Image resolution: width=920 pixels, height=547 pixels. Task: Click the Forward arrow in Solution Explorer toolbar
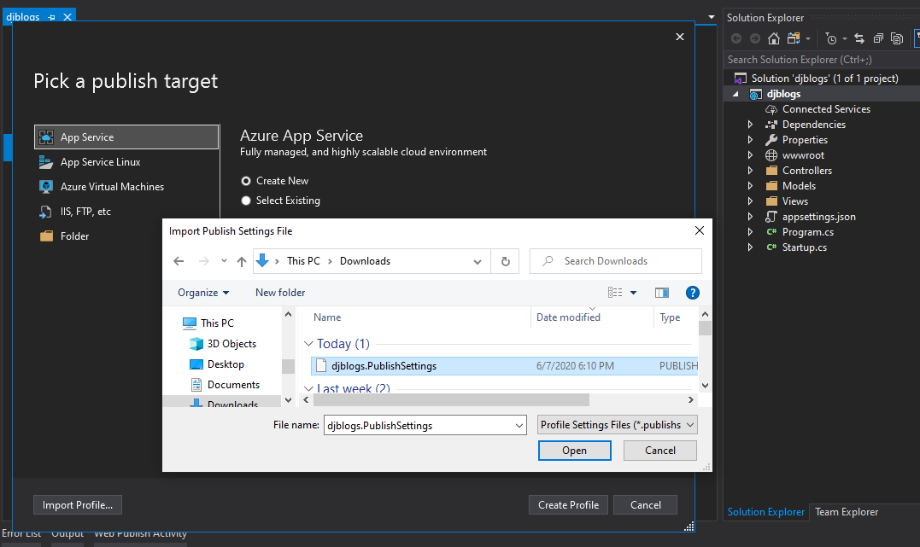coord(755,38)
